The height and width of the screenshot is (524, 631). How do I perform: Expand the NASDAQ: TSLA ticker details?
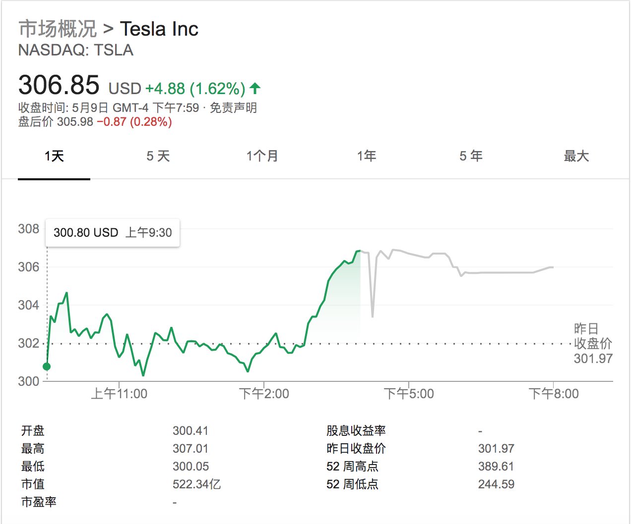pos(75,51)
